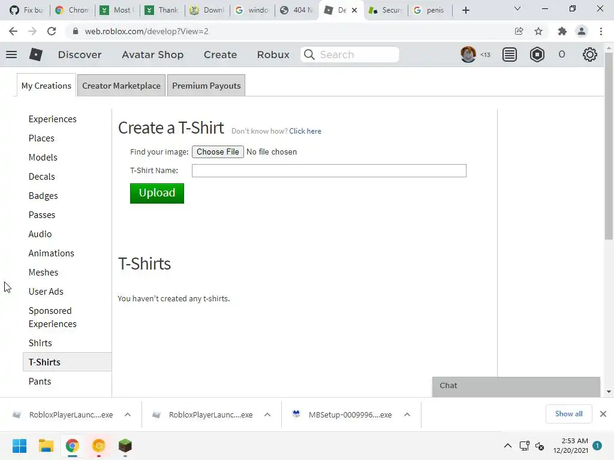
Task: Open a new browser tab with plus icon
Action: [x=465, y=10]
